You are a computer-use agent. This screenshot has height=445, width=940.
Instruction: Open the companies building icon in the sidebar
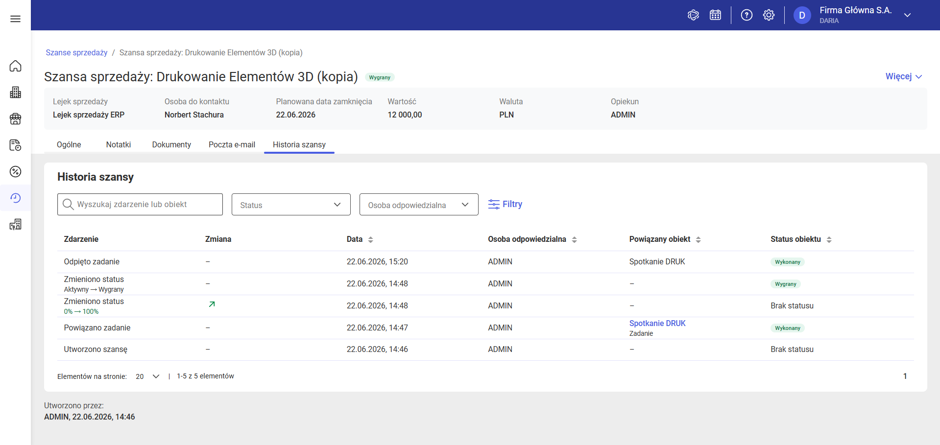[x=15, y=92]
